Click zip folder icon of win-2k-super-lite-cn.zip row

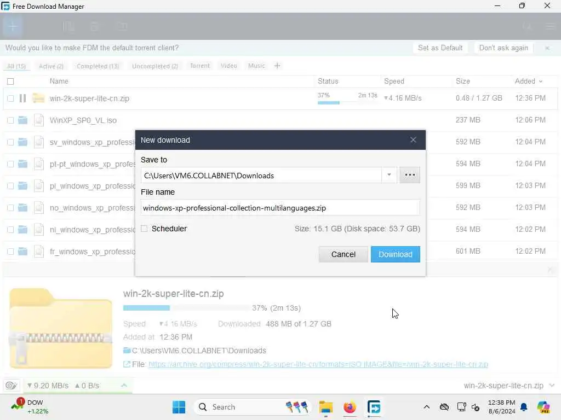38,98
